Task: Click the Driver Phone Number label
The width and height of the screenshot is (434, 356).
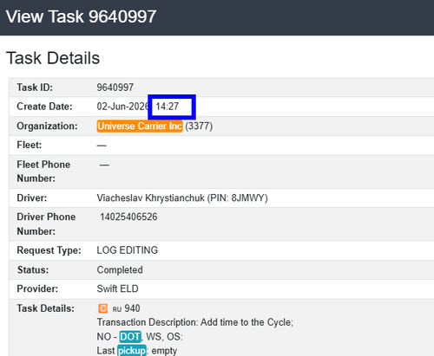Action: pyautogui.click(x=46, y=224)
